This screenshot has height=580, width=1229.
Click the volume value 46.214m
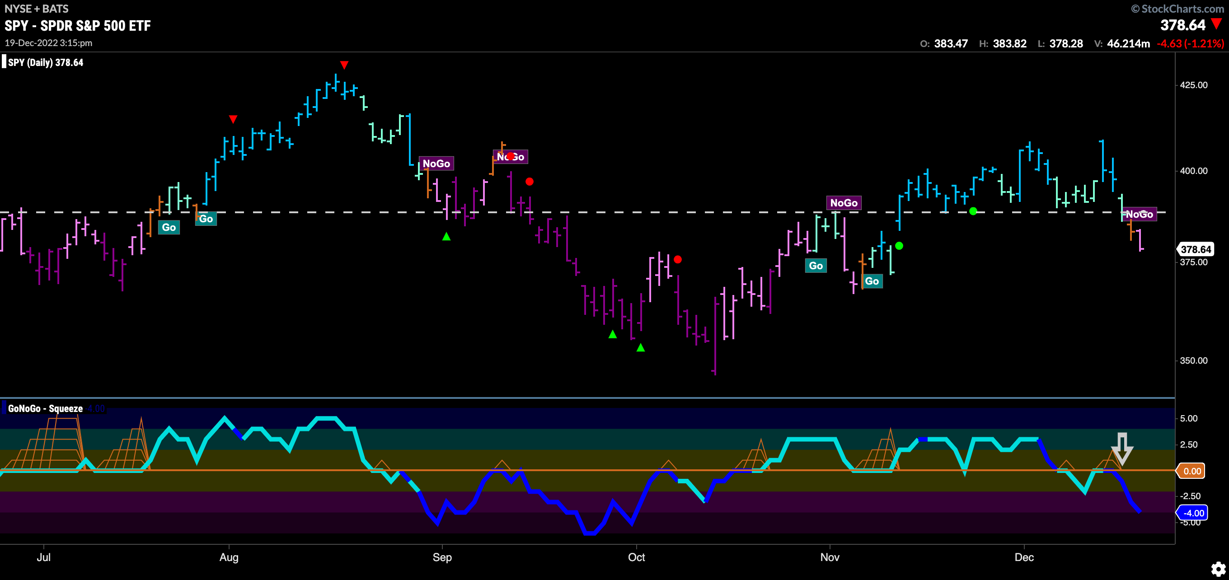pos(1128,43)
